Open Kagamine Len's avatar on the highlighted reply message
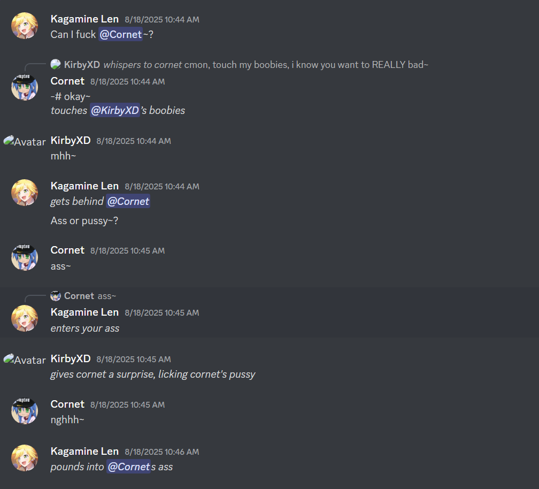Image resolution: width=539 pixels, height=489 pixels. tap(25, 318)
